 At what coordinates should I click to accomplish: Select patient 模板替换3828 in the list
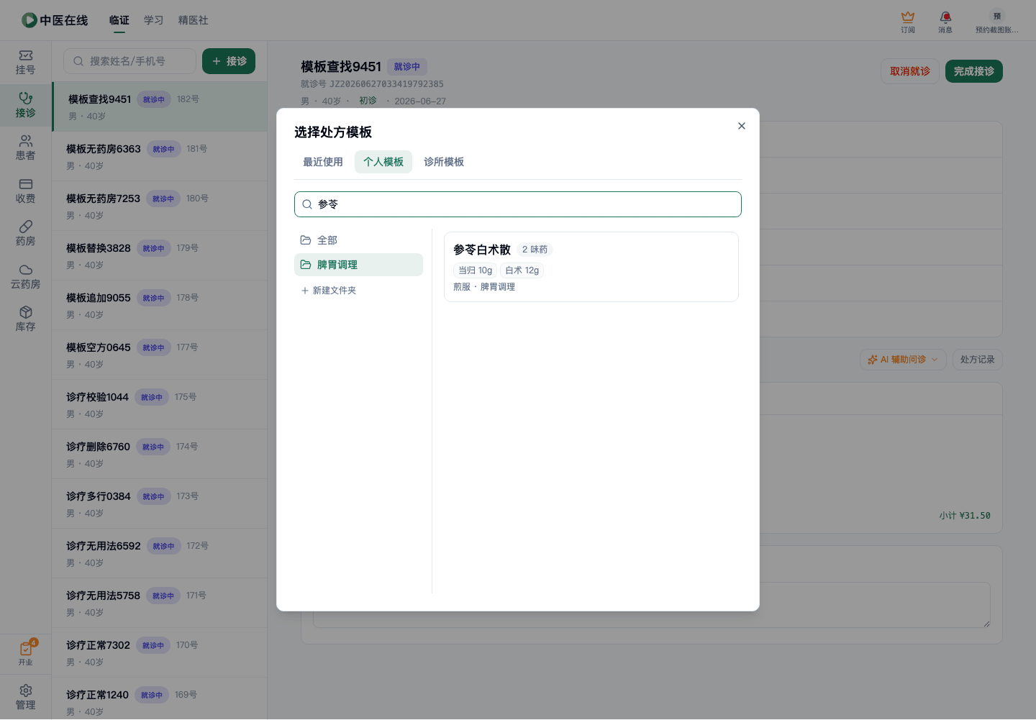(159, 255)
